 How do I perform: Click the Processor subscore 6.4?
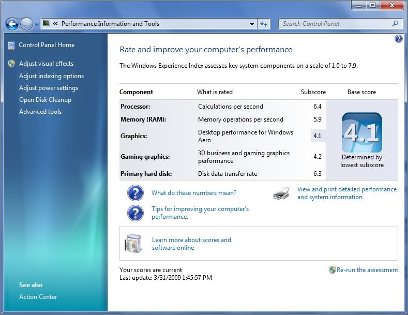pyautogui.click(x=318, y=107)
